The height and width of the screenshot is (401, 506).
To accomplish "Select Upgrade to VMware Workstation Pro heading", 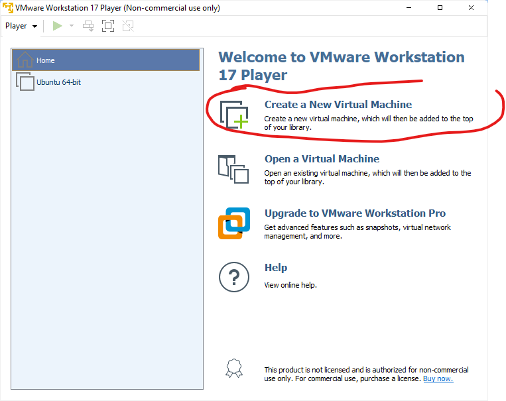I will [355, 213].
